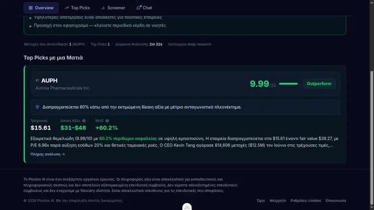Click the analysis duration 2m 32s
Image resolution: width=374 pixels, height=210 pixels.
point(156,44)
